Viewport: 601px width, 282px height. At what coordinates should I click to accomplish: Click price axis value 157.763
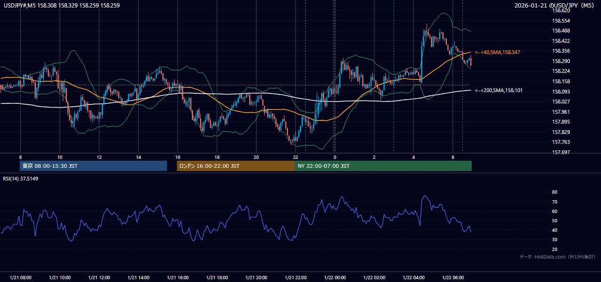point(561,142)
